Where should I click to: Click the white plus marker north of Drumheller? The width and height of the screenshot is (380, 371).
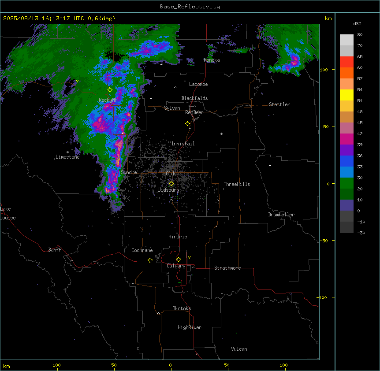(x=270, y=165)
